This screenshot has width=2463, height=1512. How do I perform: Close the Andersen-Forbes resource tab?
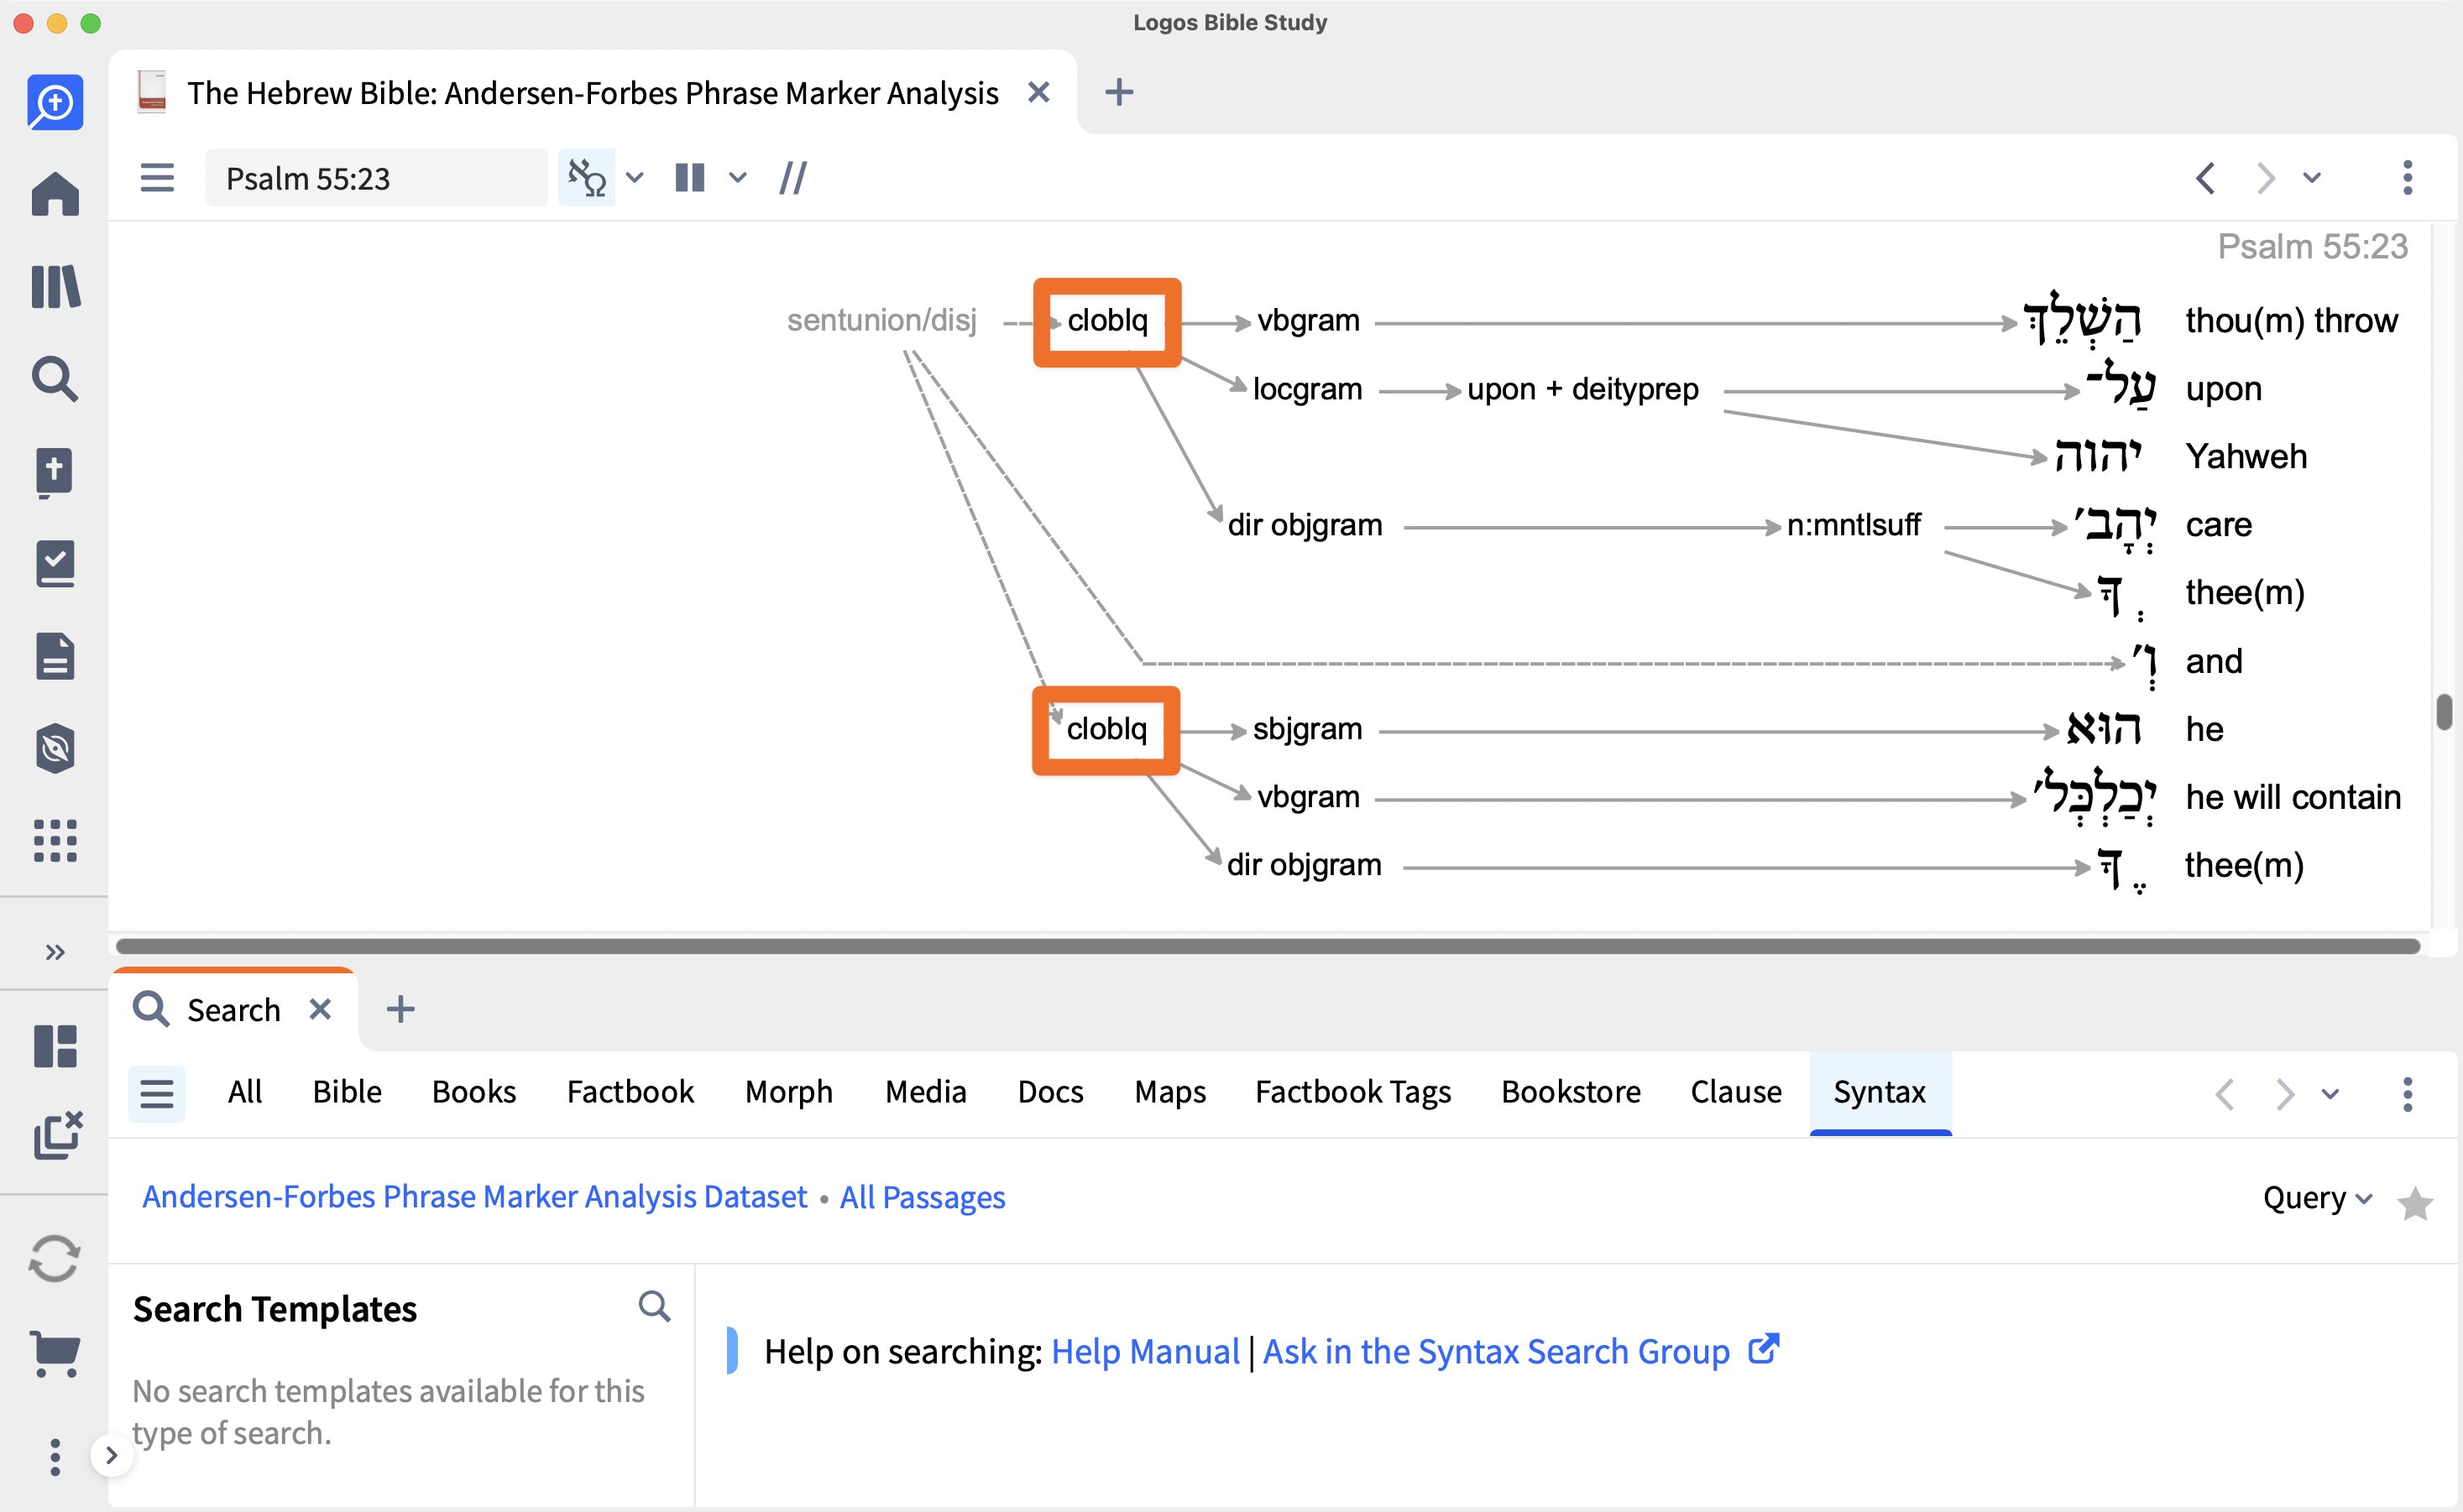[x=1038, y=92]
